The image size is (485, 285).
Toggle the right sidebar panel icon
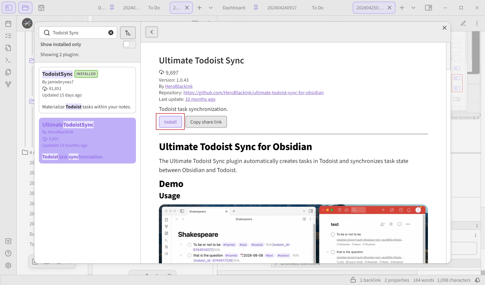pyautogui.click(x=428, y=8)
